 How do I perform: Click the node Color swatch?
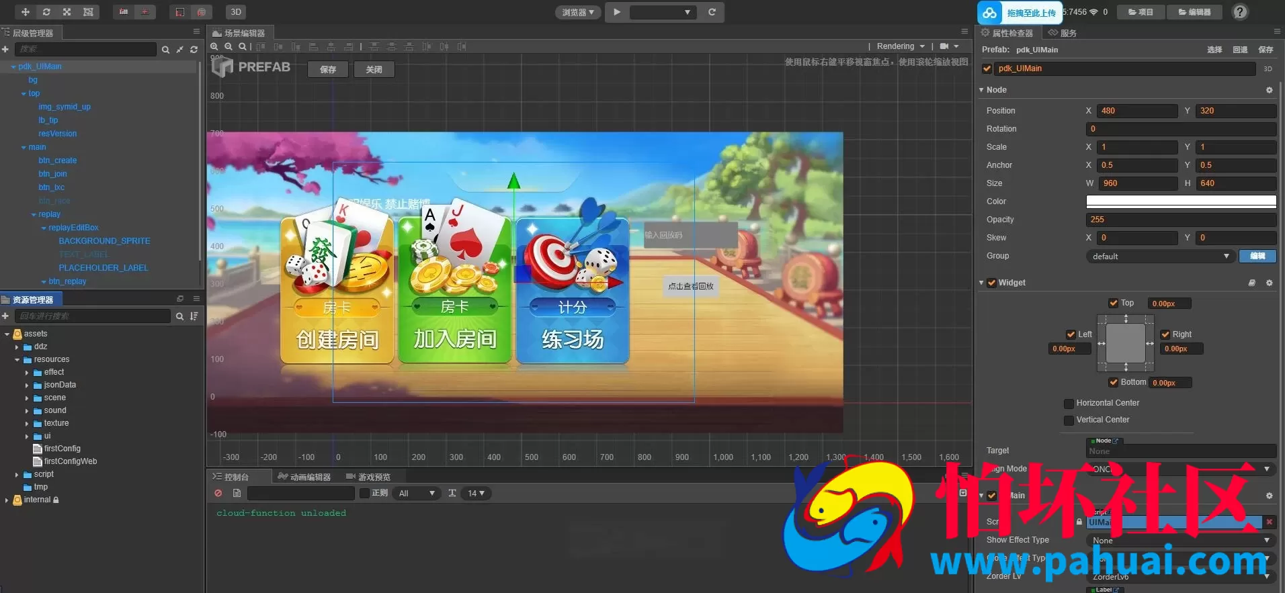1181,201
